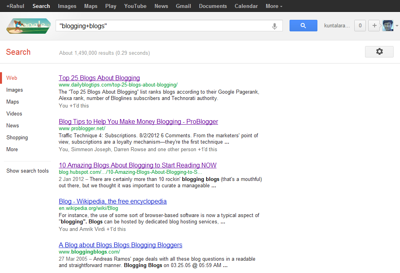Open A Blog about Blogs Blogs result
Image resolution: width=400 pixels, height=273 pixels.
click(120, 245)
